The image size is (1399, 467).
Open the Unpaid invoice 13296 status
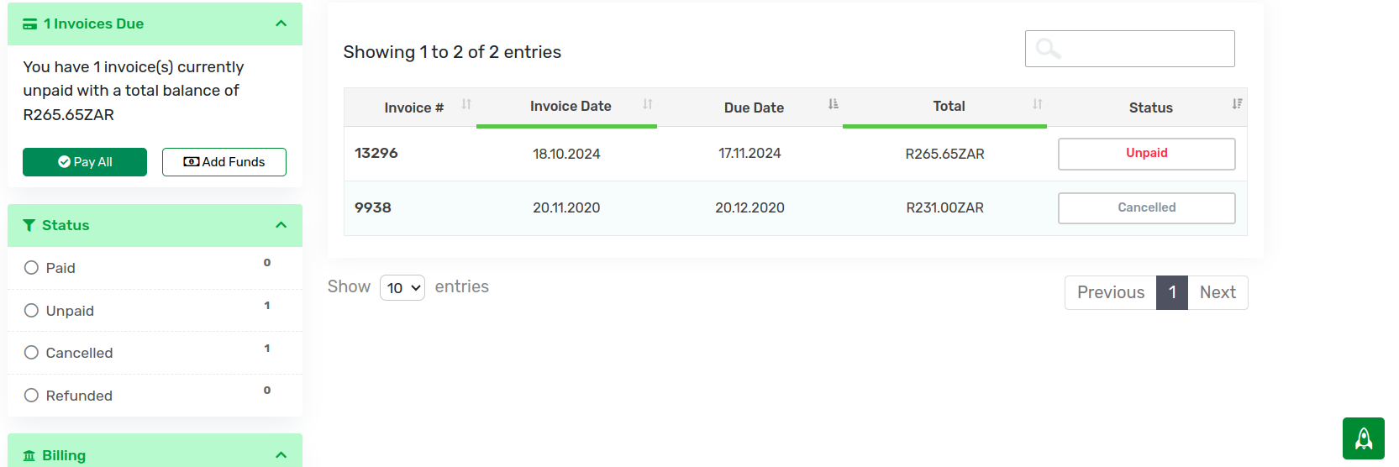(1147, 154)
